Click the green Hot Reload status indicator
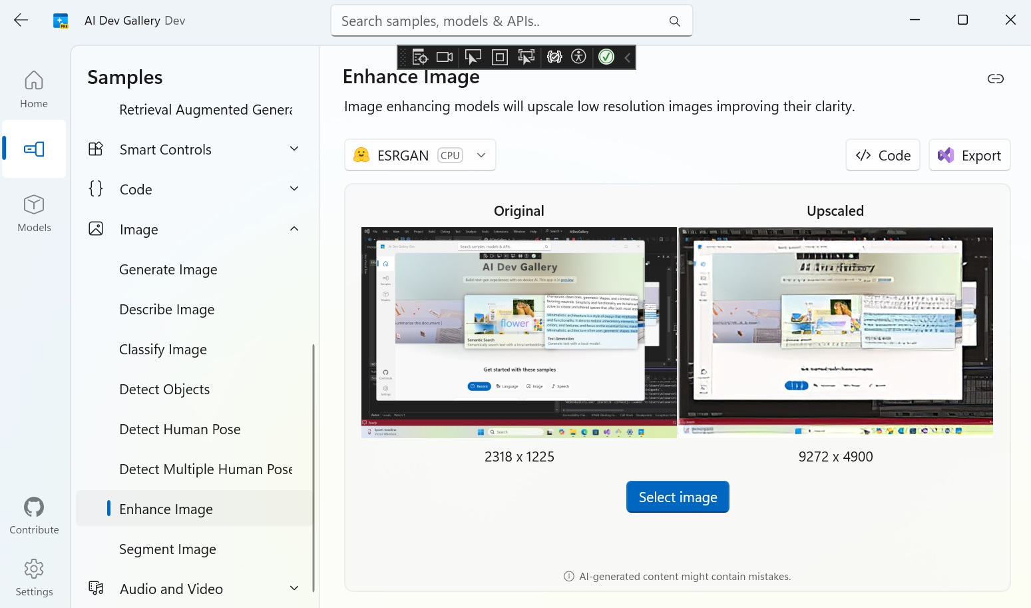Image resolution: width=1031 pixels, height=608 pixels. pyautogui.click(x=606, y=57)
